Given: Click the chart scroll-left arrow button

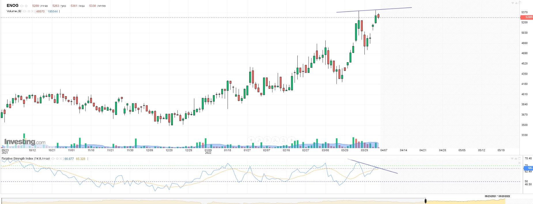Looking at the screenshot, I should [x=251, y=140].
